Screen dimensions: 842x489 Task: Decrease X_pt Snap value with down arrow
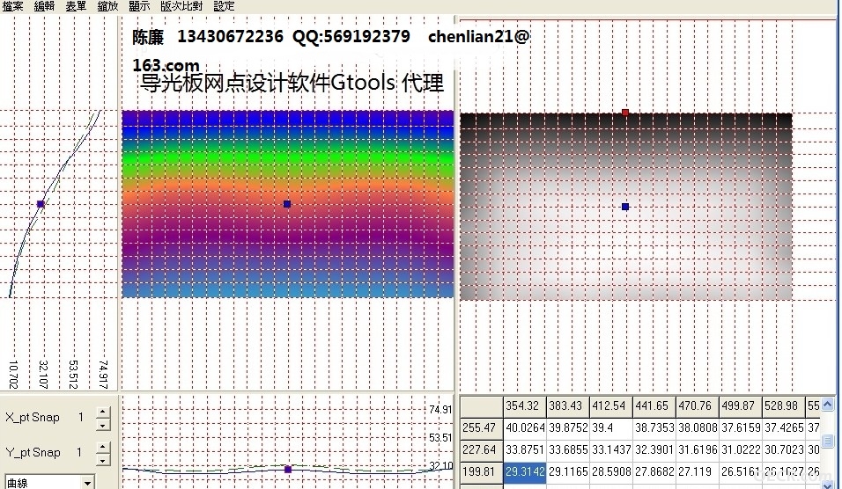[103, 425]
